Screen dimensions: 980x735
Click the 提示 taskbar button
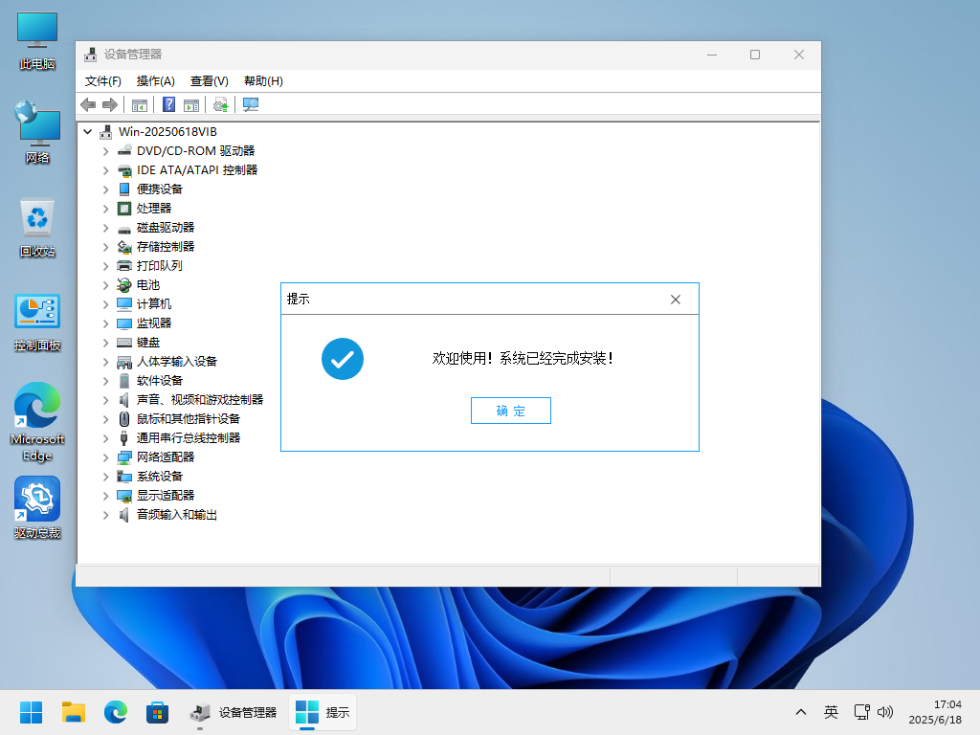pos(323,712)
